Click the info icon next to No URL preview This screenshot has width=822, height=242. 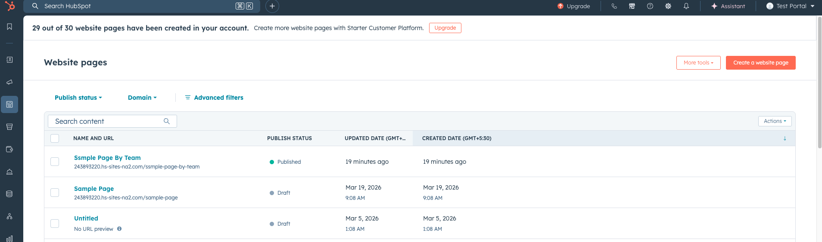(119, 229)
